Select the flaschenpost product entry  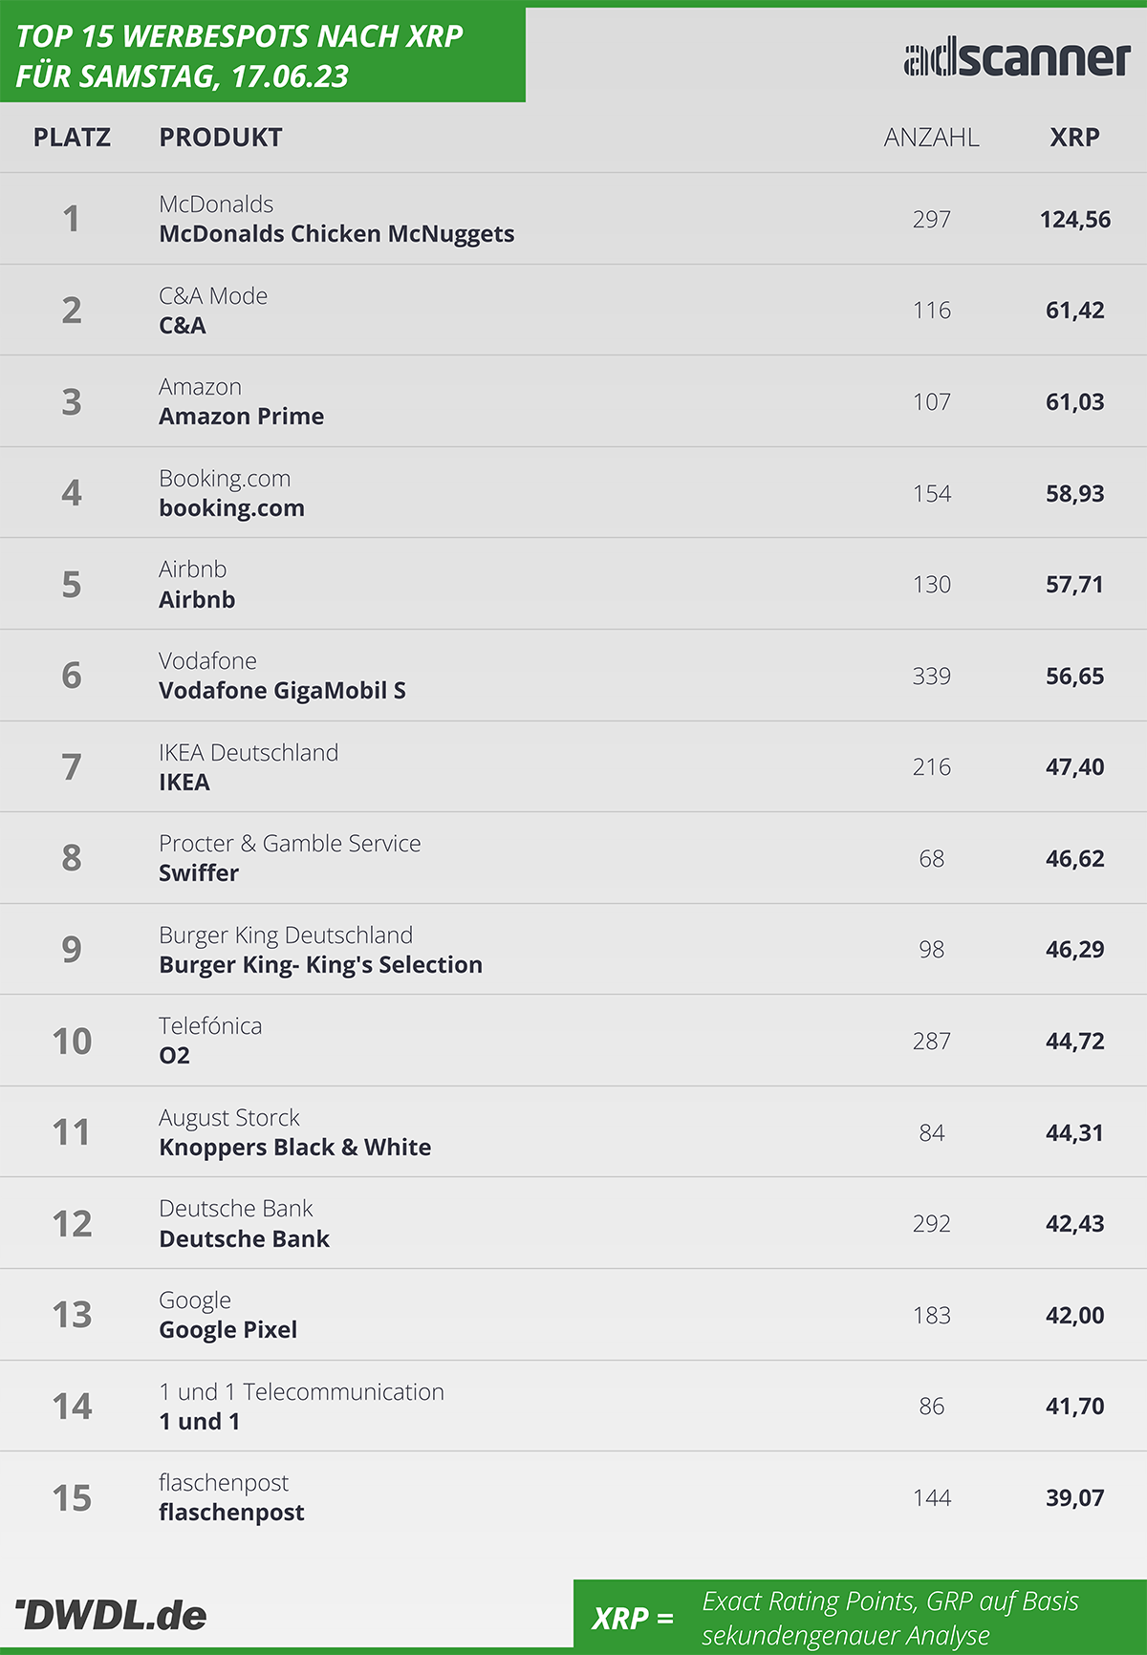[231, 1513]
